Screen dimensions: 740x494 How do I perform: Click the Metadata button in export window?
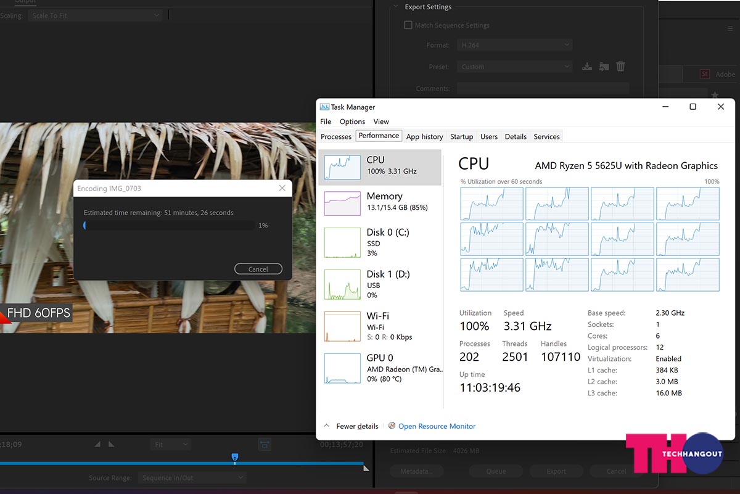tap(416, 471)
